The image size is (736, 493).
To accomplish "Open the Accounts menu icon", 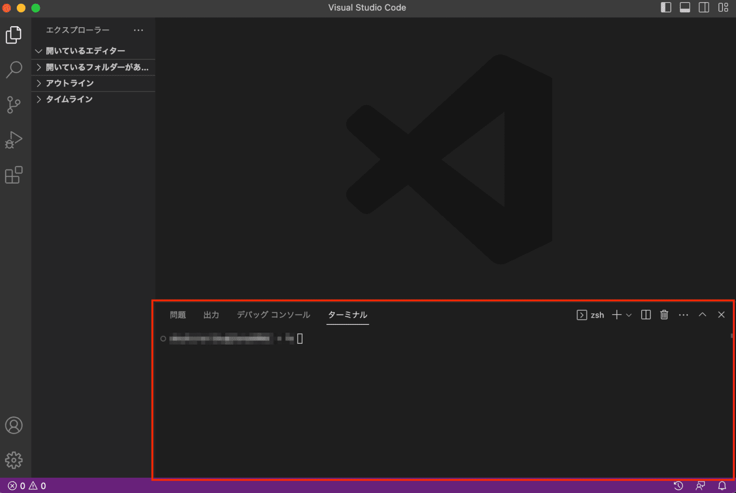I will pyautogui.click(x=14, y=425).
